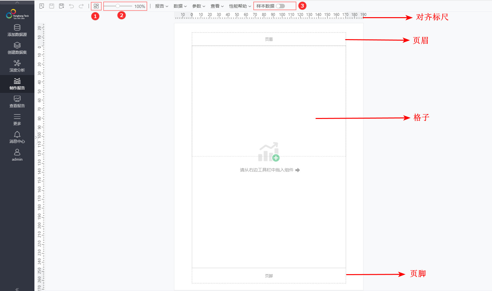This screenshot has width=492, height=291.
Task: Click the 100% zoom value
Action: [x=140, y=6]
